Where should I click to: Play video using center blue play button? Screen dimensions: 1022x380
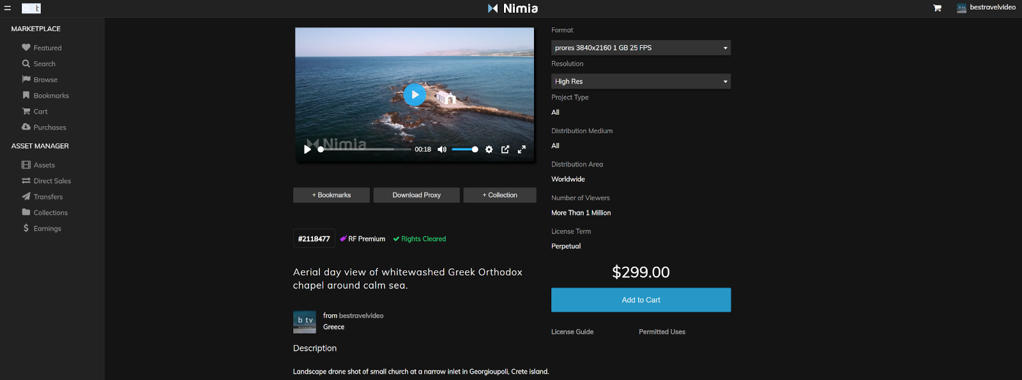point(415,95)
